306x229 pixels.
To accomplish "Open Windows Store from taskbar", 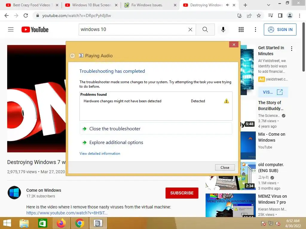I will click(x=42, y=223).
